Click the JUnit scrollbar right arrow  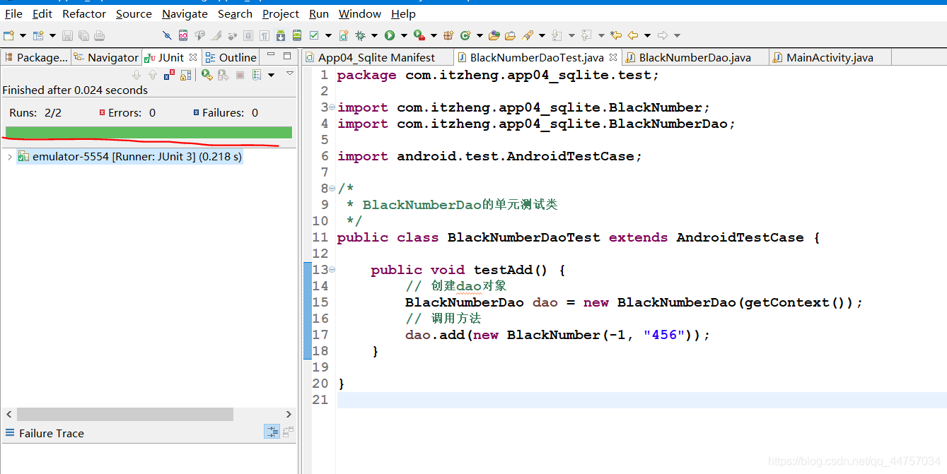(x=289, y=414)
